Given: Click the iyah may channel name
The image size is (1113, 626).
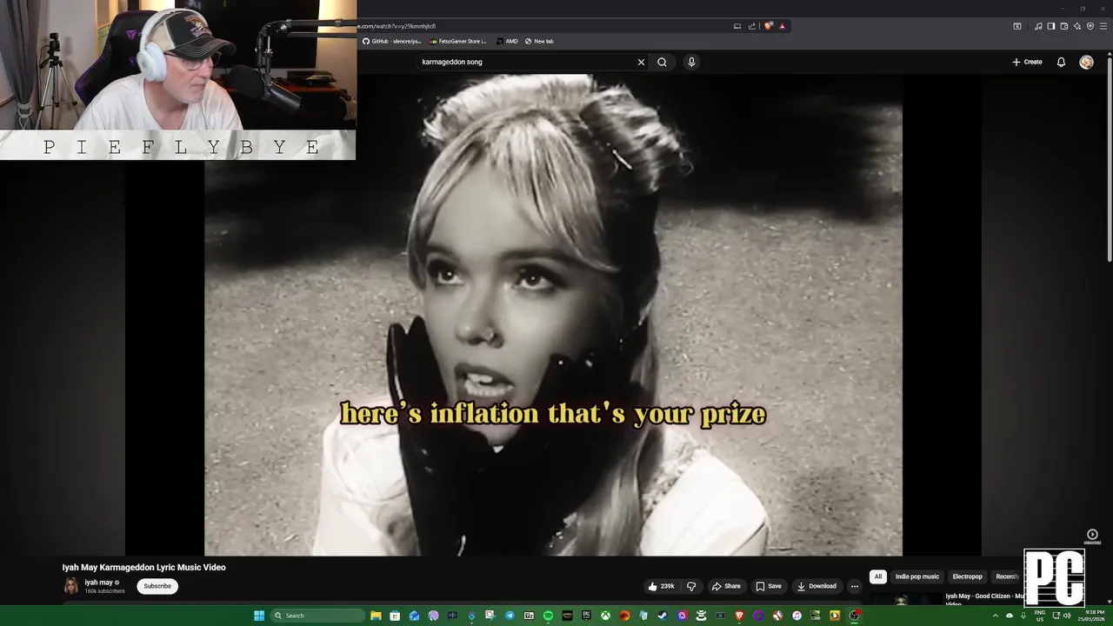Looking at the screenshot, I should pyautogui.click(x=99, y=583).
